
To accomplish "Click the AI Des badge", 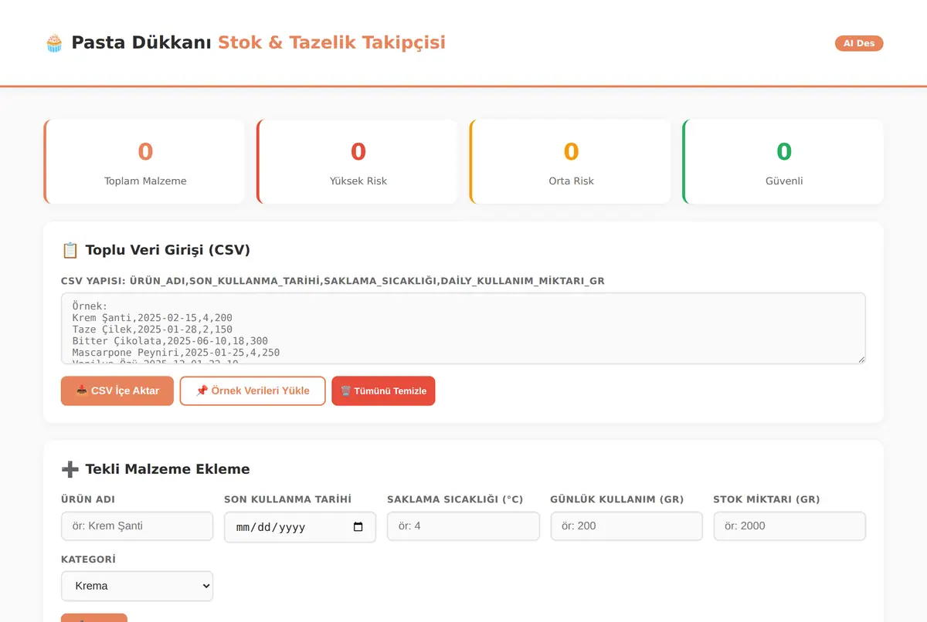I will pos(859,43).
